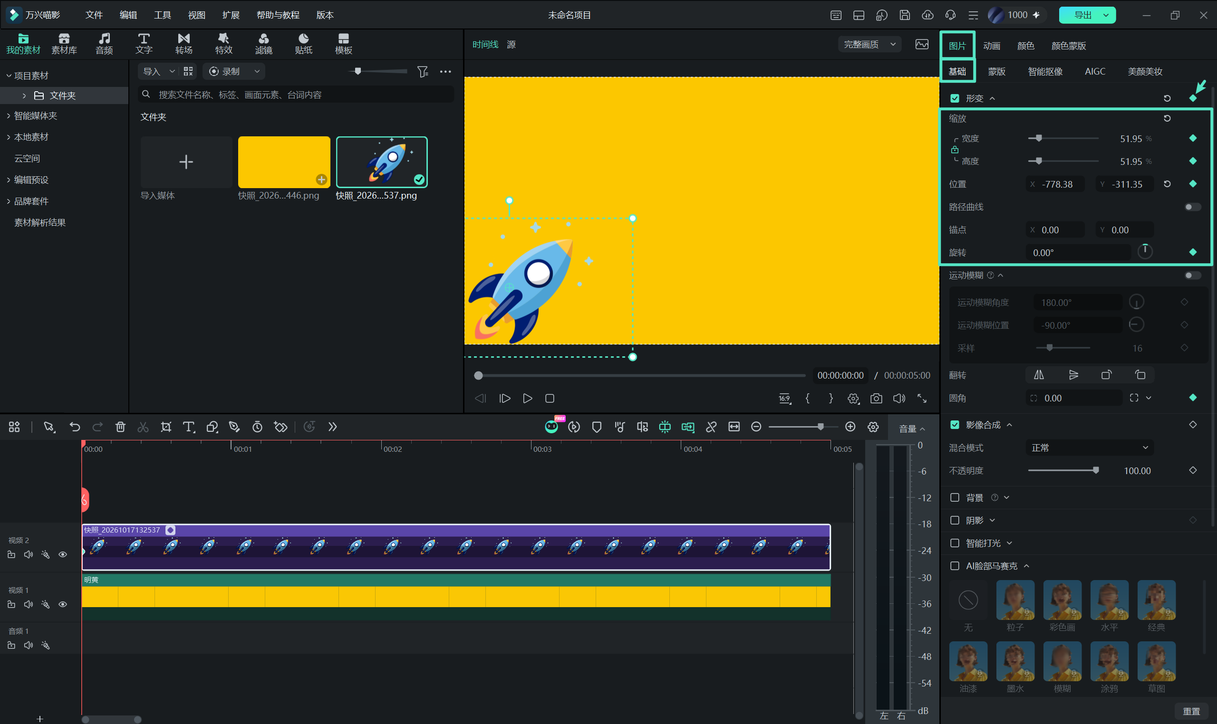The width and height of the screenshot is (1217, 724).
Task: Open the 特效 effects panel
Action: [223, 43]
